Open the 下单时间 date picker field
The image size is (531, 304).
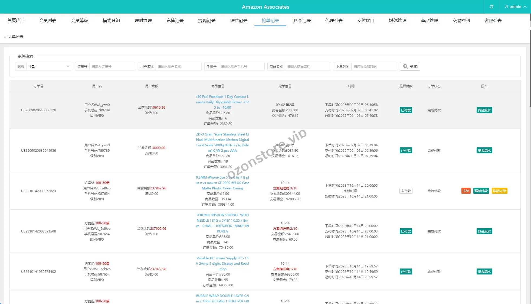[x=374, y=66]
